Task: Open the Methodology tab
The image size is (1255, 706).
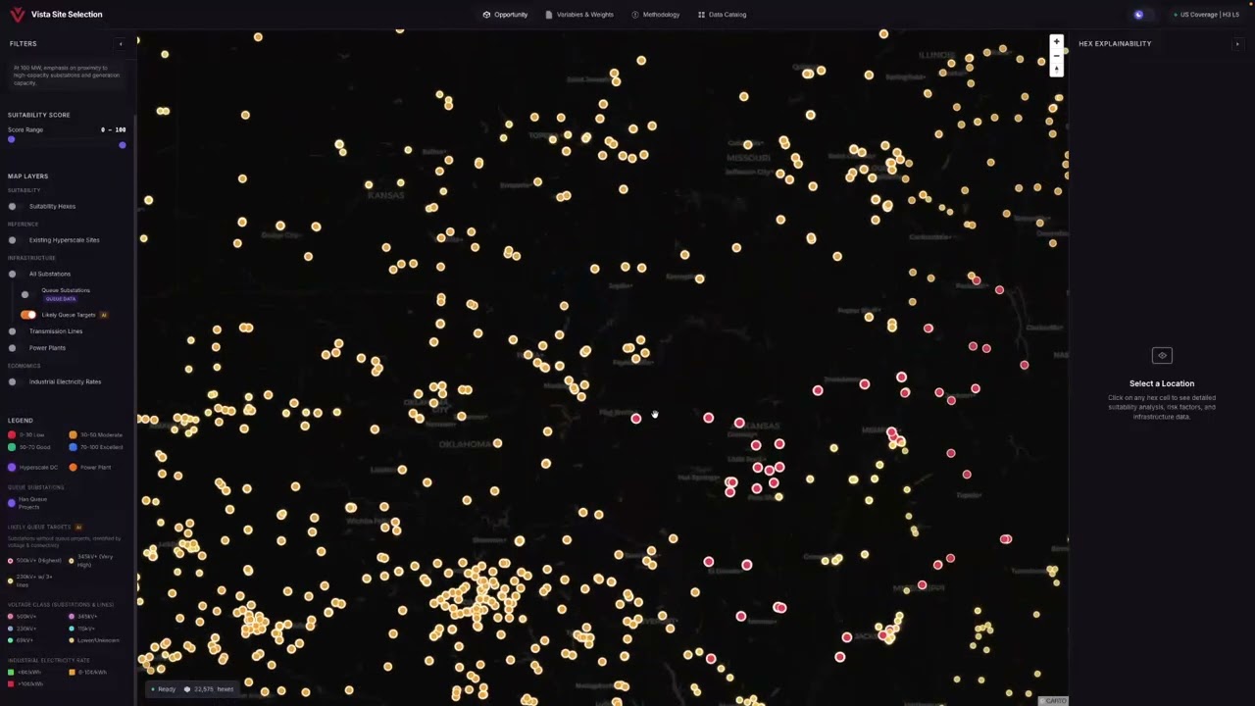Action: point(656,15)
